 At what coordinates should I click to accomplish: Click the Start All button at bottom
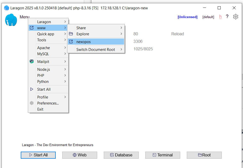[x=38, y=155]
